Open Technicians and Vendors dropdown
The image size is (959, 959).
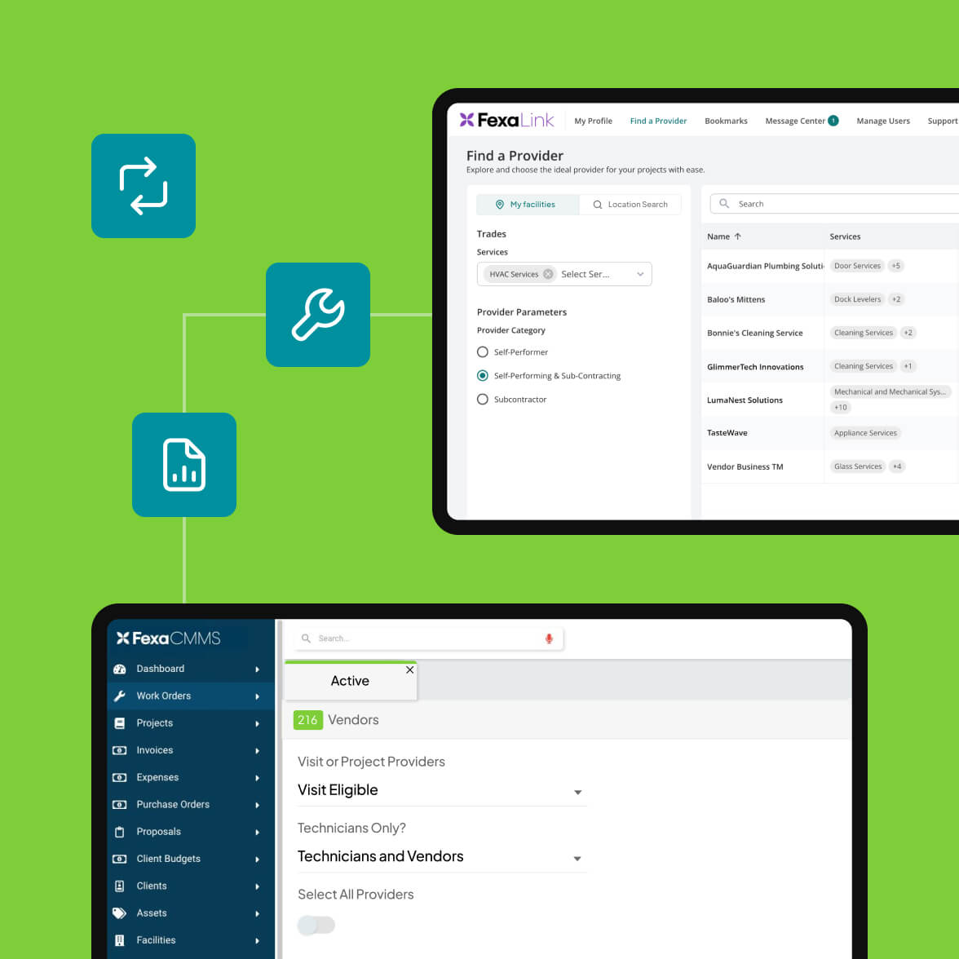click(442, 857)
